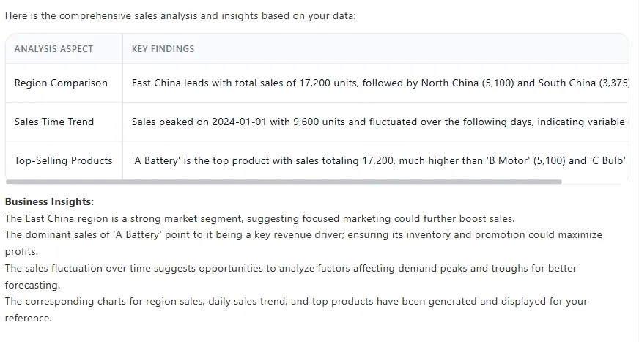The image size is (639, 342).
Task: Click the intro sentence above the table
Action: click(180, 16)
